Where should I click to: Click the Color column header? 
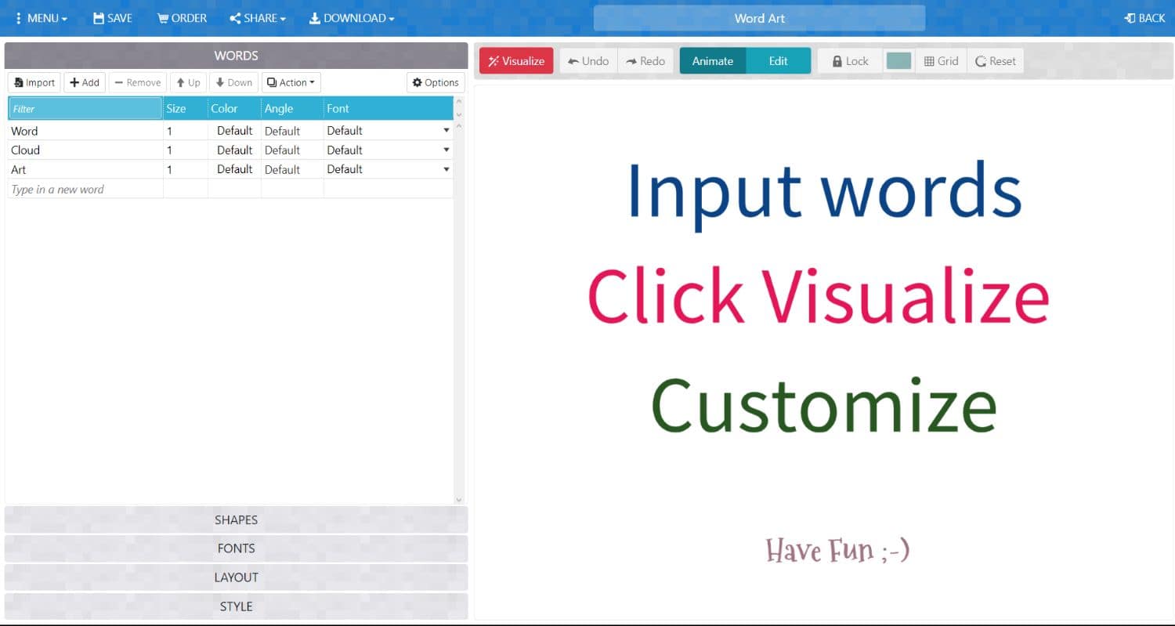(234, 108)
